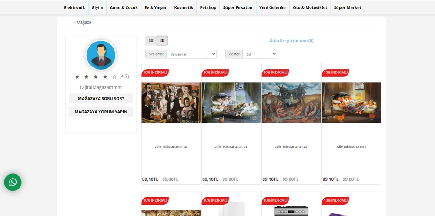Viewport: 435px width, 216px height.
Task: Open WhatsApp chat floating icon
Action: 13,182
